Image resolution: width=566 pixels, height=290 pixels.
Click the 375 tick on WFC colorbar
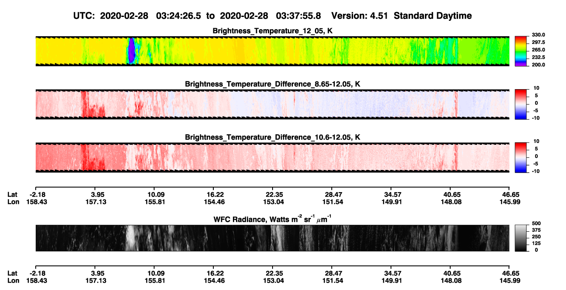coord(536,230)
